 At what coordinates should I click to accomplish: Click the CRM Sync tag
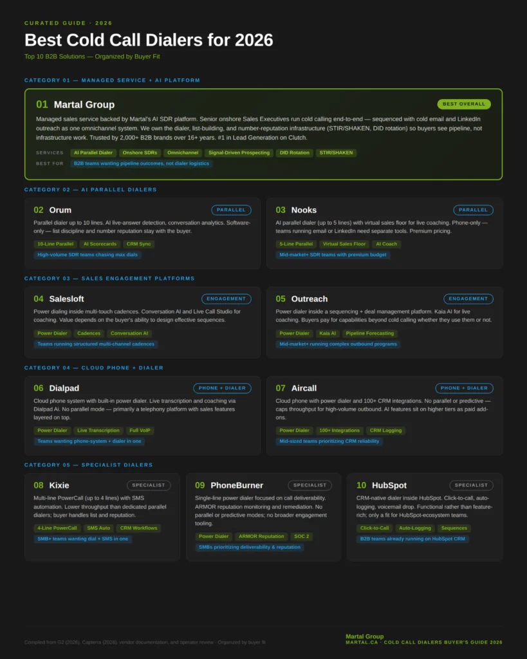click(139, 244)
